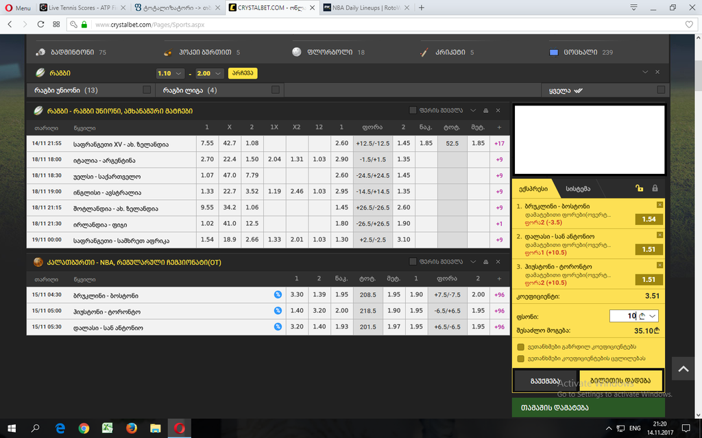
Task: Toggle ფერის შეცვლა checkbox in NBA panel
Action: coord(413,261)
